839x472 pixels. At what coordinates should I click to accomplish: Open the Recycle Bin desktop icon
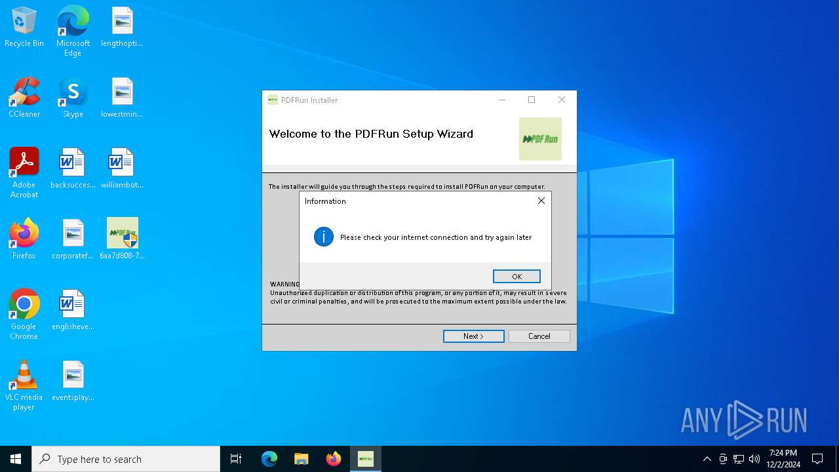(x=24, y=28)
